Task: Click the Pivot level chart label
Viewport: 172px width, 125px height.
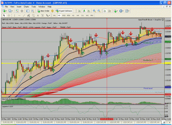Action: 148,88
